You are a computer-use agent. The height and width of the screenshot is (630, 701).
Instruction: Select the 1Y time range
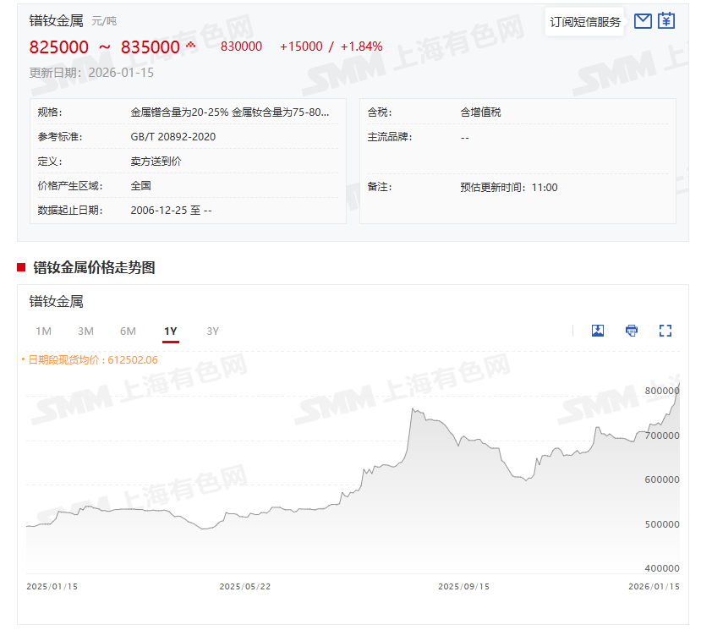point(171,331)
